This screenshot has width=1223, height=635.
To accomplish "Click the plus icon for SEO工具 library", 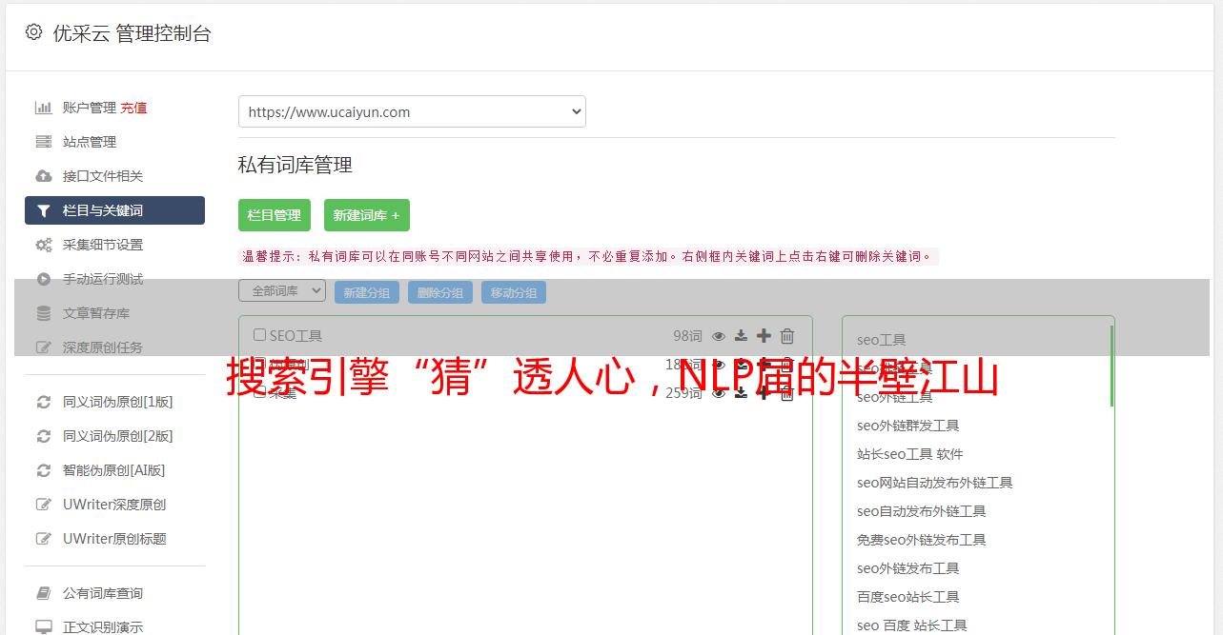I will coord(764,335).
